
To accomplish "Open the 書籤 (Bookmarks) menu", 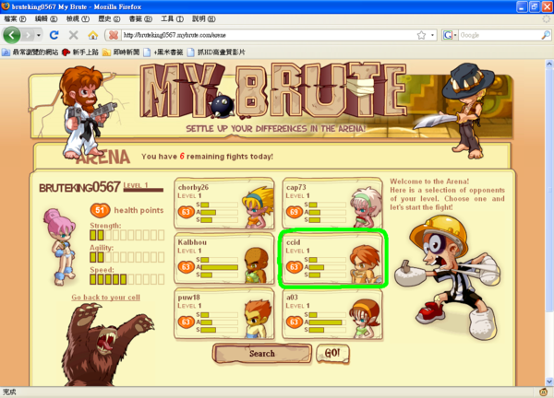I will tap(140, 18).
